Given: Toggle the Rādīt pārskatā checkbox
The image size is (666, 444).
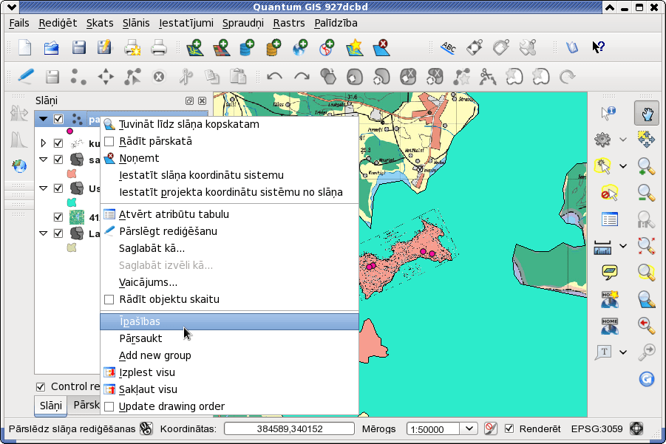Looking at the screenshot, I should click(109, 141).
